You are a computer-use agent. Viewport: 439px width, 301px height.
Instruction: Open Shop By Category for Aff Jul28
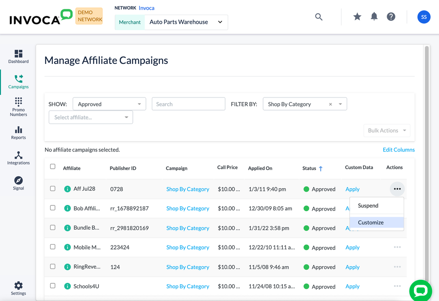coord(187,189)
